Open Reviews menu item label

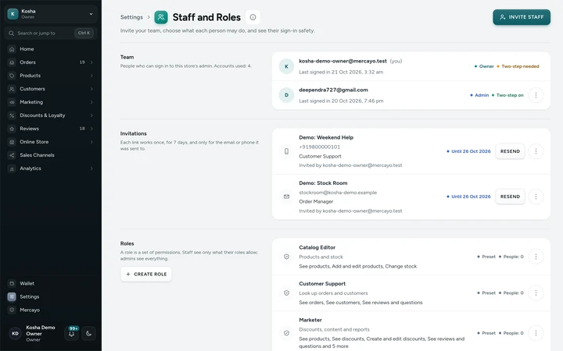[x=29, y=129]
